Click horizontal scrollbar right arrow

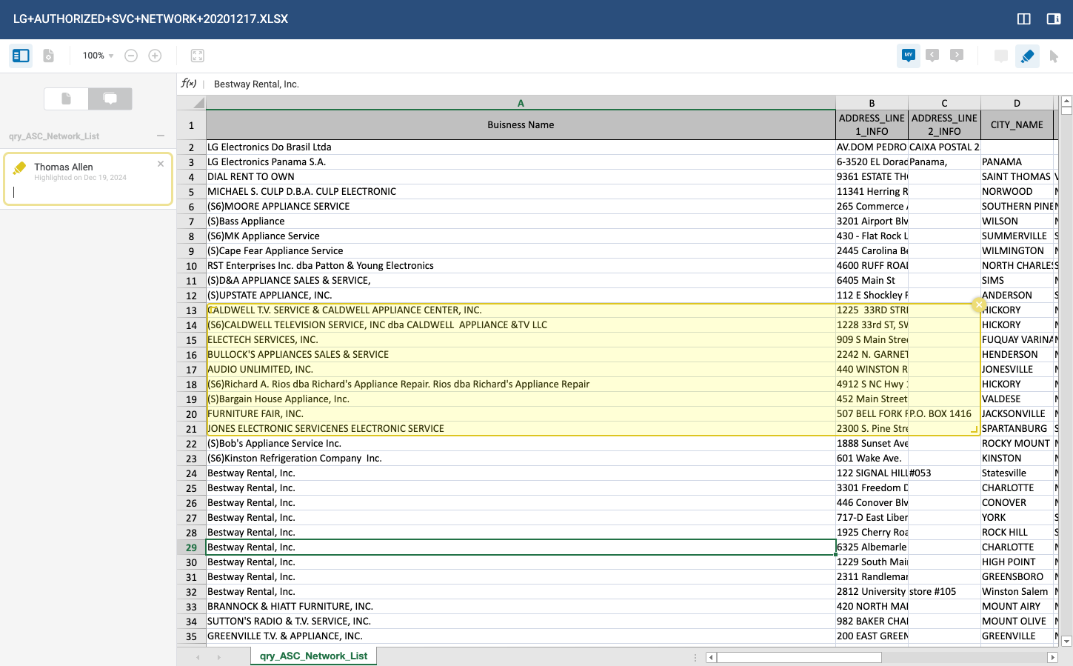pos(1052,657)
